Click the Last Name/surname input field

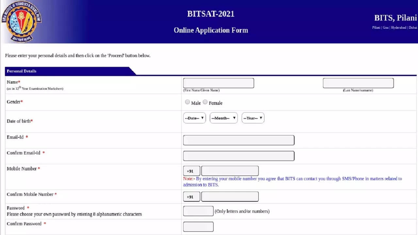click(358, 83)
